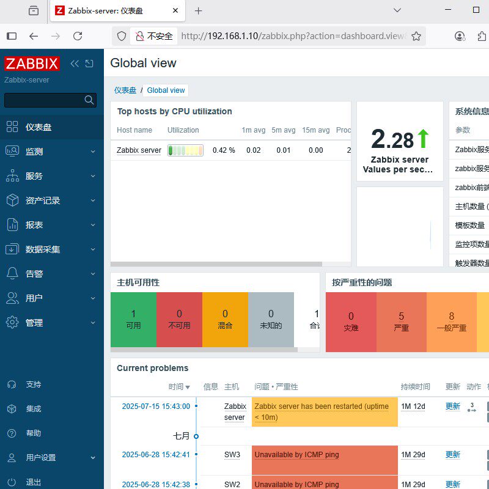Click the search magnifier icon in sidebar
The image size is (489, 489).
click(89, 100)
